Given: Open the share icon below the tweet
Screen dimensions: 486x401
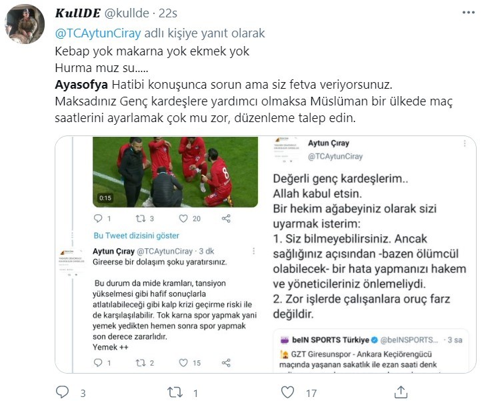Looking at the screenshot, I should click(x=401, y=392).
